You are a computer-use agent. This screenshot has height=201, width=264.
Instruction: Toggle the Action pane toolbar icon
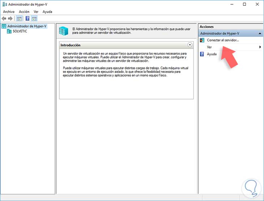[34, 19]
